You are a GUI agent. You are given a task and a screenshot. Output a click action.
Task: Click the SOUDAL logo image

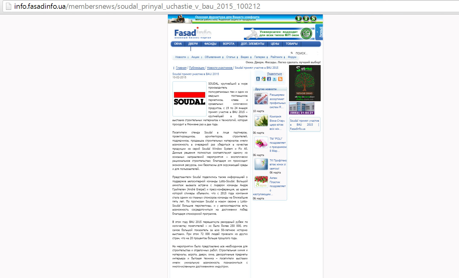click(190, 99)
